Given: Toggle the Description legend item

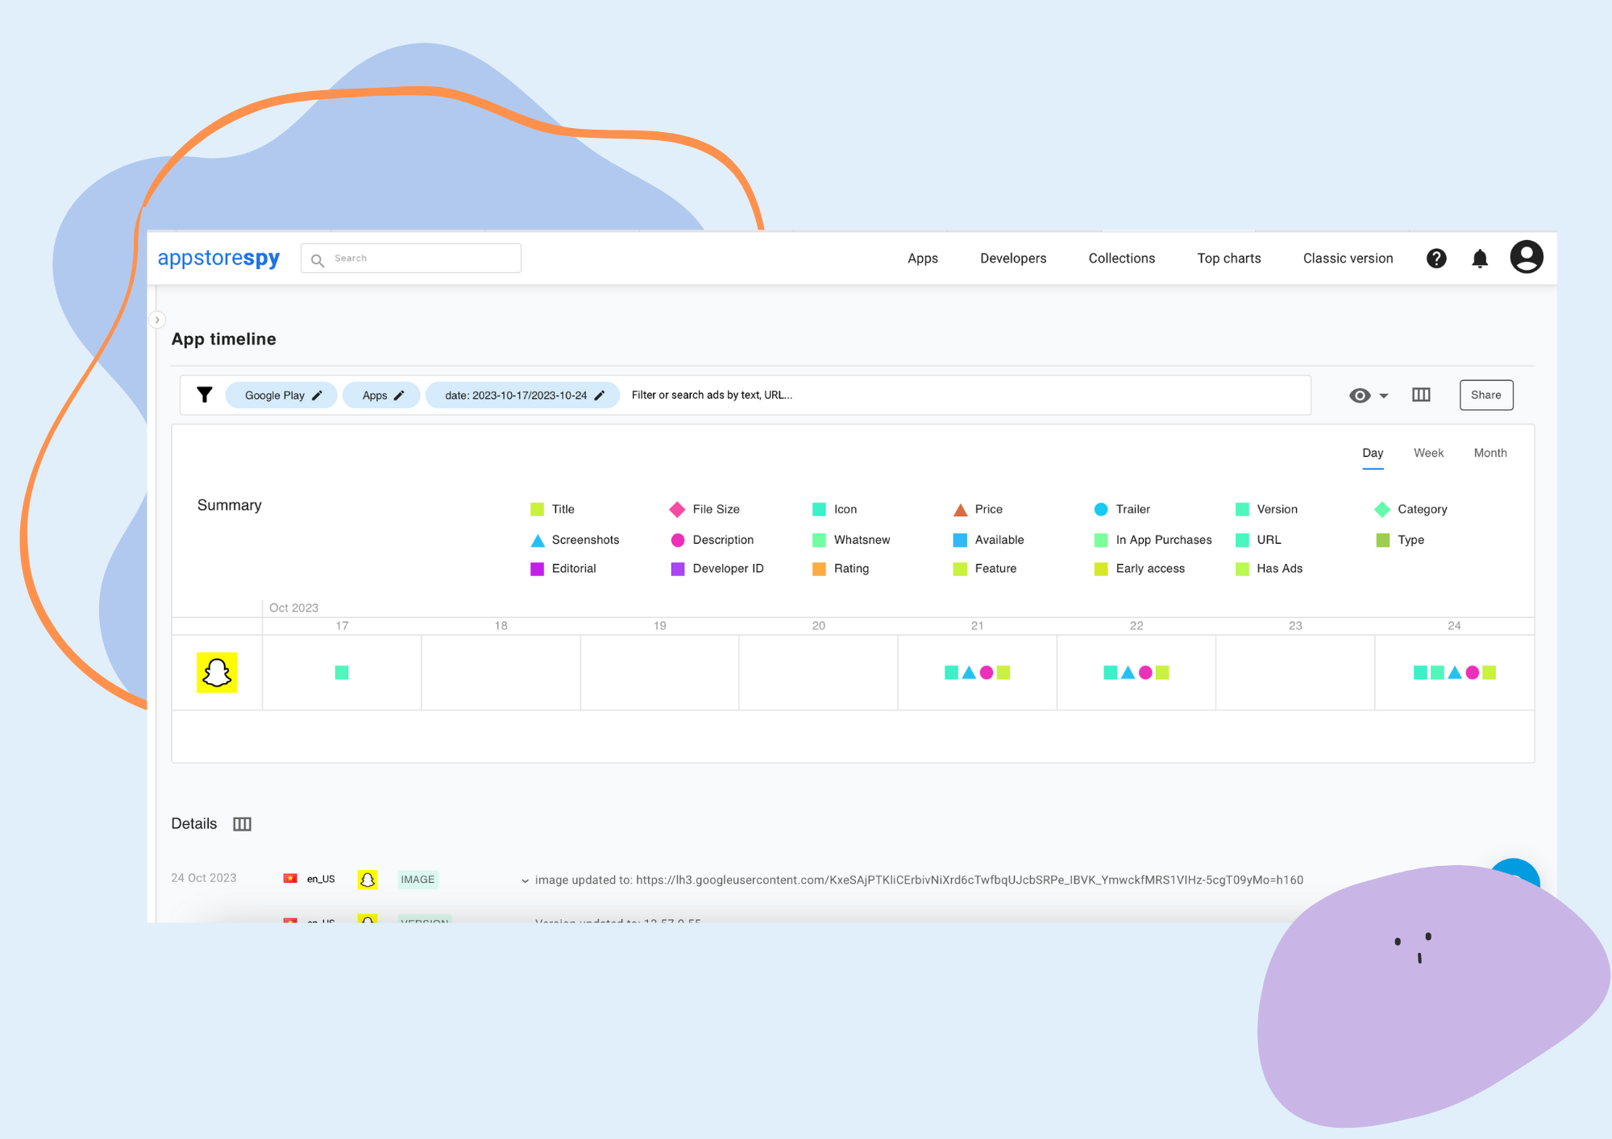Looking at the screenshot, I should click(713, 540).
